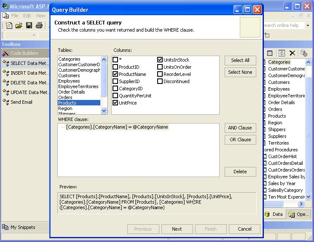Select SalesByCategory stored procedure
Screen dimensions: 314x242
(285, 190)
